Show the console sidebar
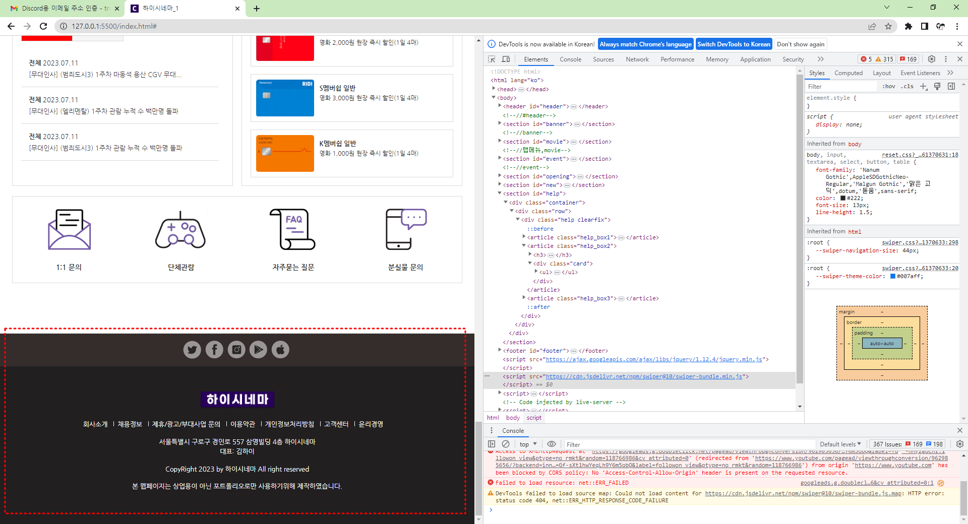The image size is (968, 524). (x=492, y=444)
